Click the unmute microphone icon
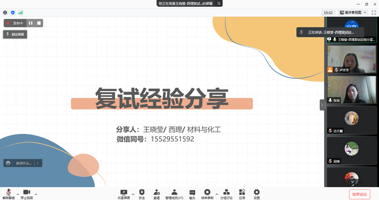Screen dimensions: 379x200 coord(8,192)
